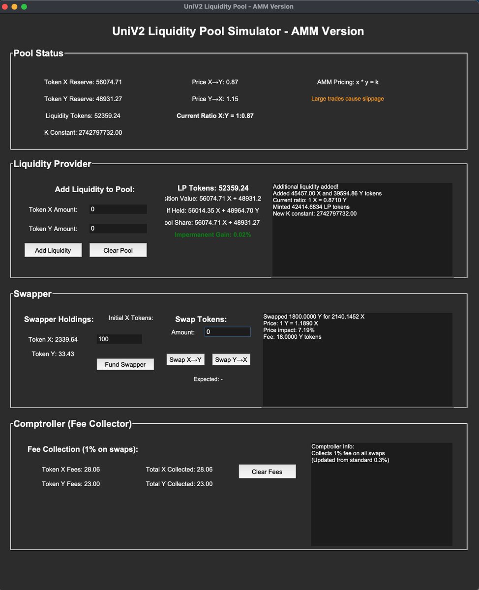Select the 'Price Y→X: 1.15' text
479x590 pixels.
click(215, 99)
